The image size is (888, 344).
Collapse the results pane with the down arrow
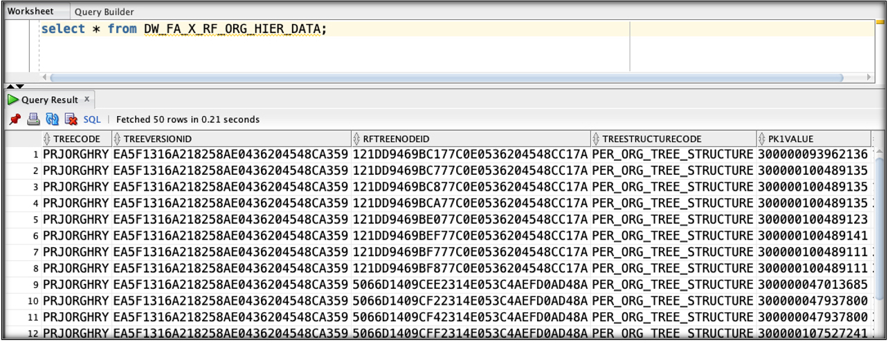pyautogui.click(x=20, y=86)
